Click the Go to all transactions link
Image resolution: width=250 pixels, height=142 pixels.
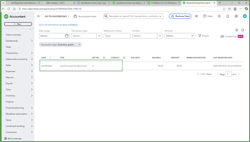coord(49,25)
